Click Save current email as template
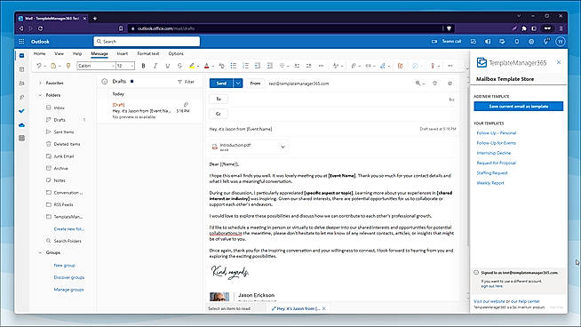581x327 pixels. click(519, 107)
